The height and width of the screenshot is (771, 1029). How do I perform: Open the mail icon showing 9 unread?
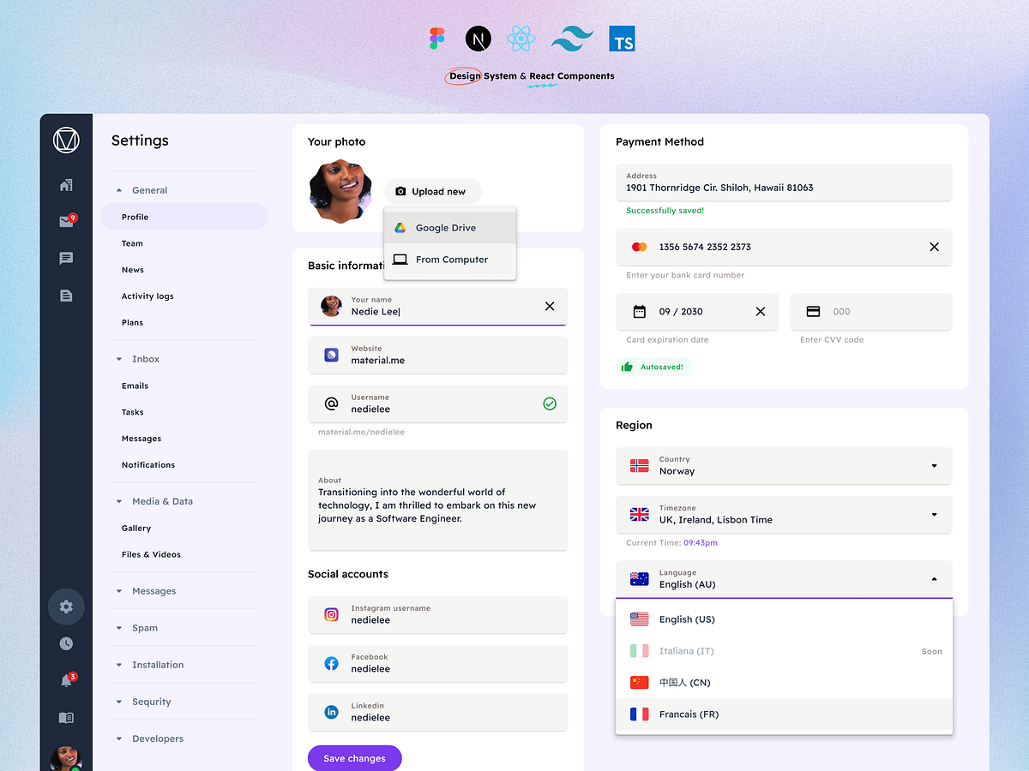pos(66,220)
